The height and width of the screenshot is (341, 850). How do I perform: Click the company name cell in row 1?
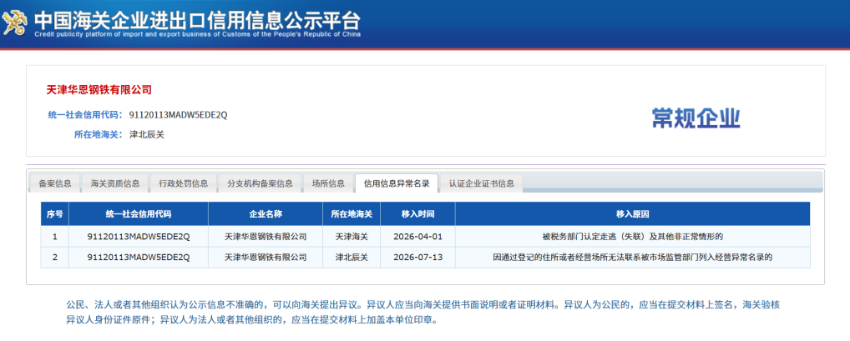click(266, 237)
